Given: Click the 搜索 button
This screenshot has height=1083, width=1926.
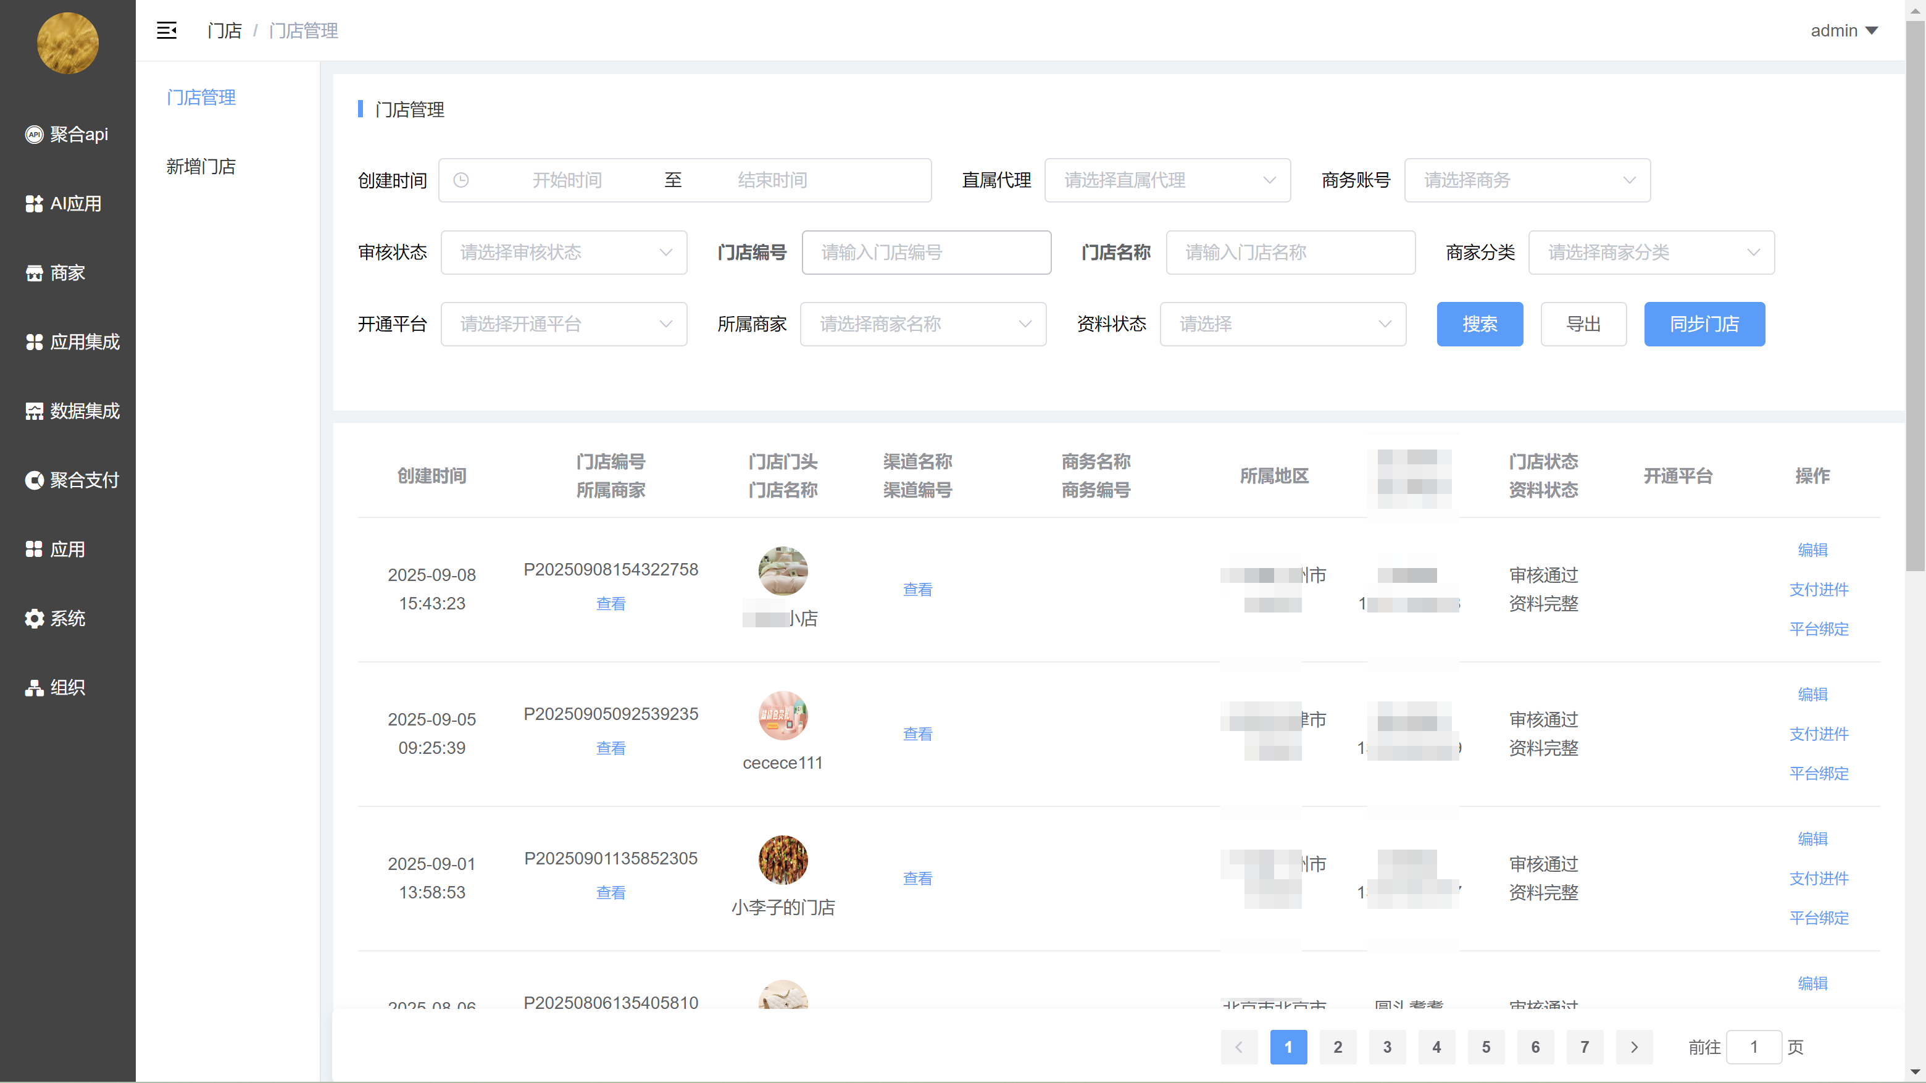Looking at the screenshot, I should coord(1479,324).
